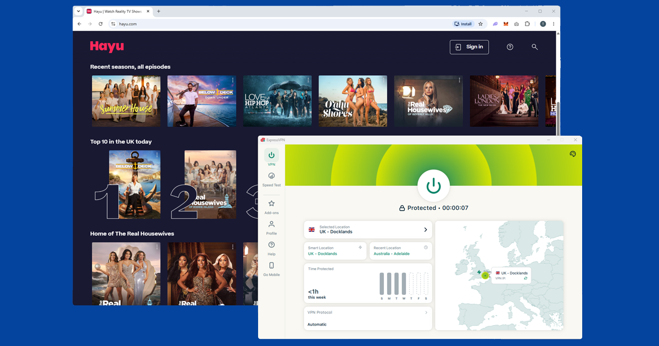
Task: Click 'Home of The Real Housewives' heading
Action: (x=132, y=233)
